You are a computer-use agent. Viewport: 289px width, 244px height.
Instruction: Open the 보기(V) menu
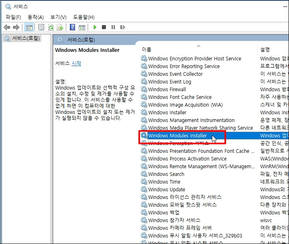pos(58,17)
